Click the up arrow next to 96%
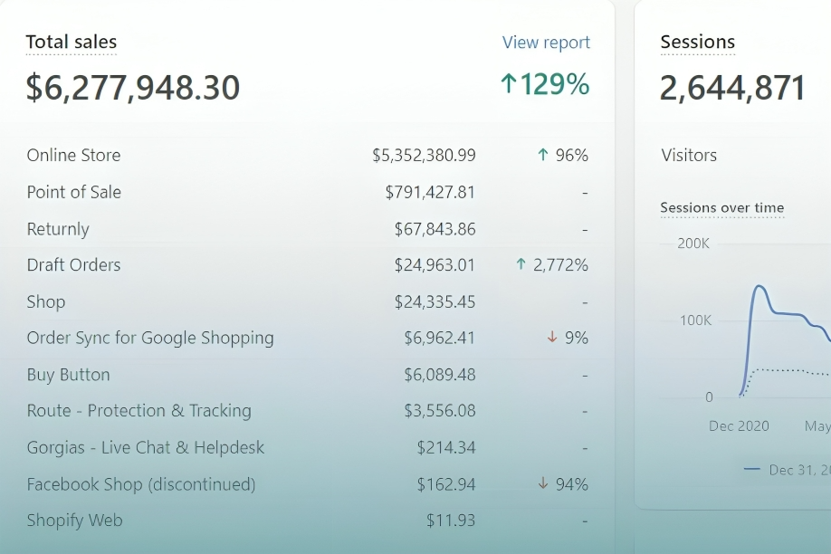The height and width of the screenshot is (554, 831). 543,155
